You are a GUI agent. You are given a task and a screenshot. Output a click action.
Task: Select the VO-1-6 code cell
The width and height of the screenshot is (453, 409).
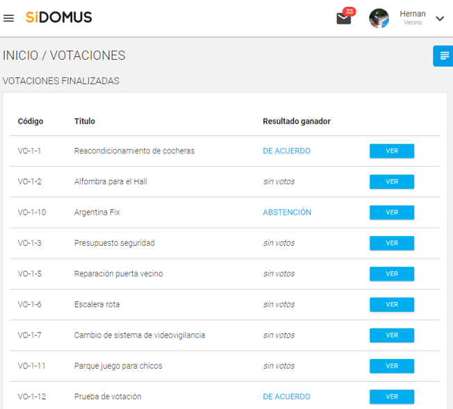tap(29, 304)
